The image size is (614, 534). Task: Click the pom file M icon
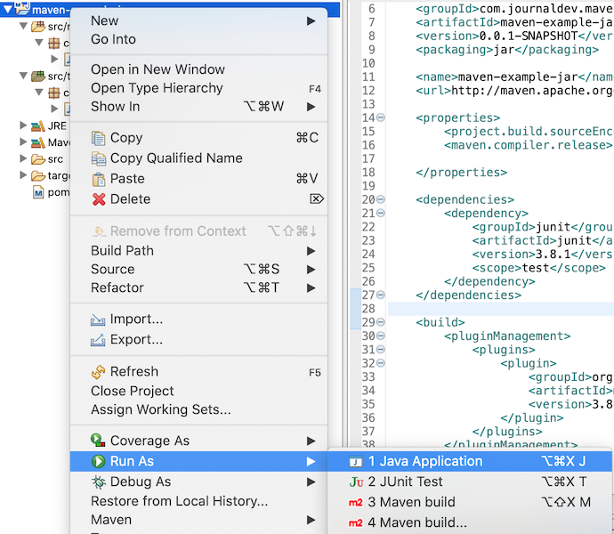(x=38, y=193)
